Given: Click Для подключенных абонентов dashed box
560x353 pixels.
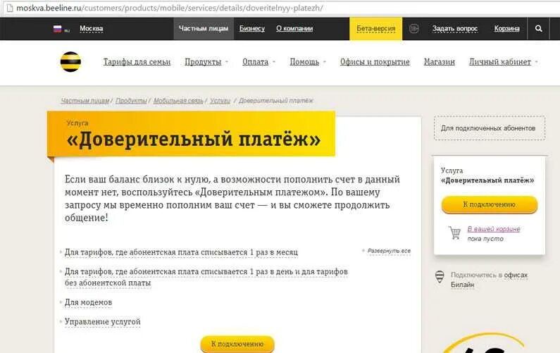Looking at the screenshot, I should pos(490,128).
